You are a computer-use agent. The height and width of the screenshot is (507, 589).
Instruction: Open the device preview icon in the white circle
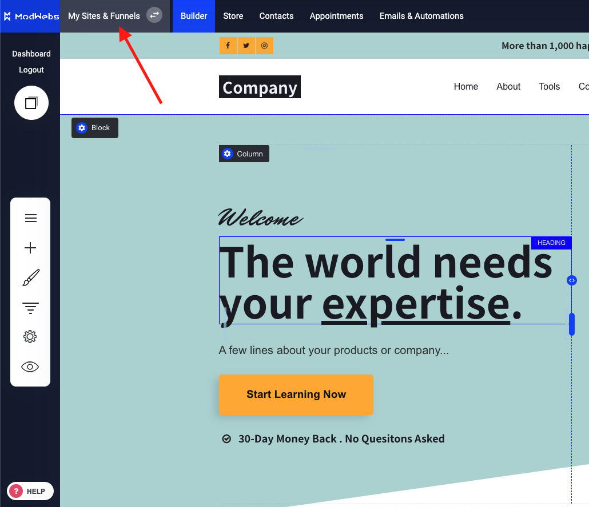[30, 103]
